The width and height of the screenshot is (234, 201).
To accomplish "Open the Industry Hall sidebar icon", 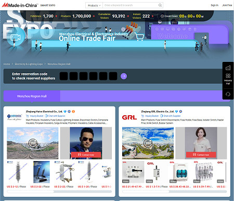I will click(228, 78).
